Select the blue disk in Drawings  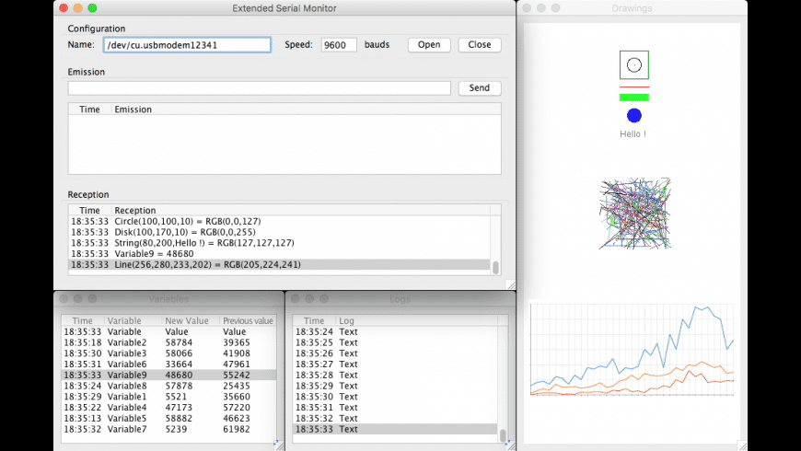[x=633, y=115]
